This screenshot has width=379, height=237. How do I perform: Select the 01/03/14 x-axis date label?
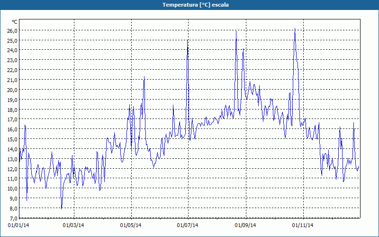point(73,225)
